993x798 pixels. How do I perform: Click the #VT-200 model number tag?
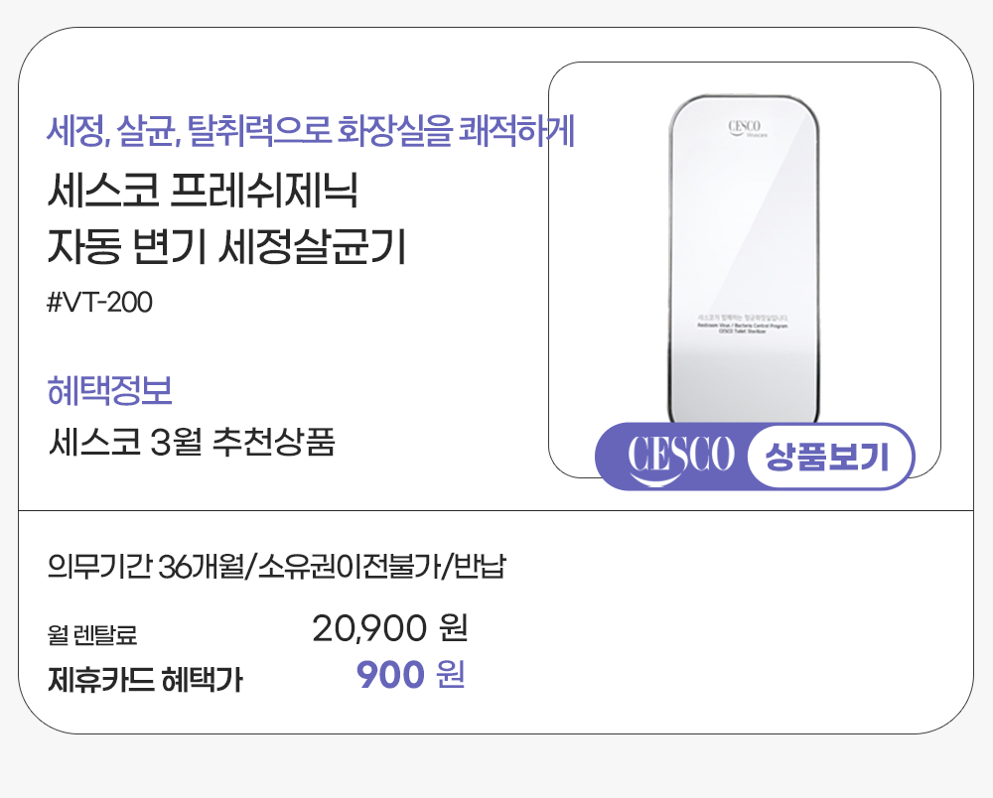tap(100, 302)
